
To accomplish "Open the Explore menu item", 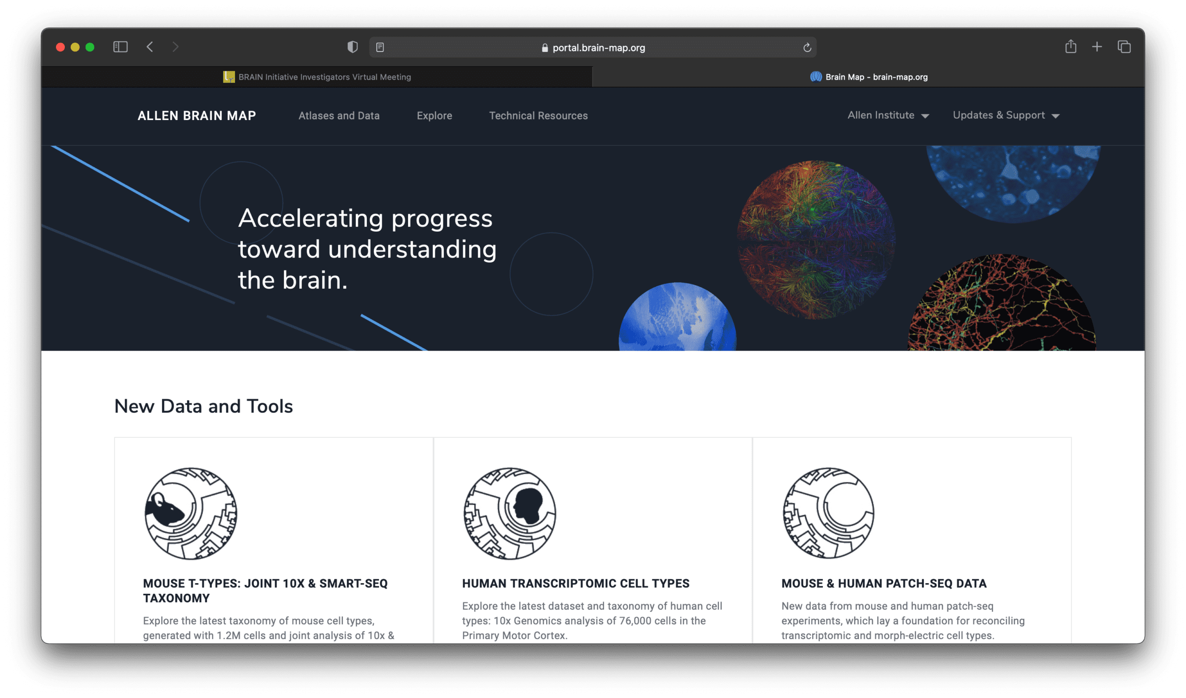I will tap(435, 116).
